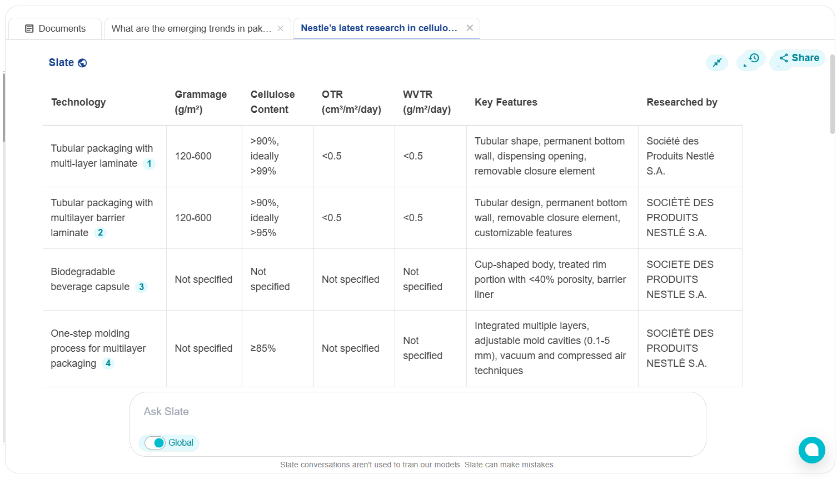Image resolution: width=837 pixels, height=479 pixels.
Task: Close the Nestle's latest research tab
Action: point(470,28)
